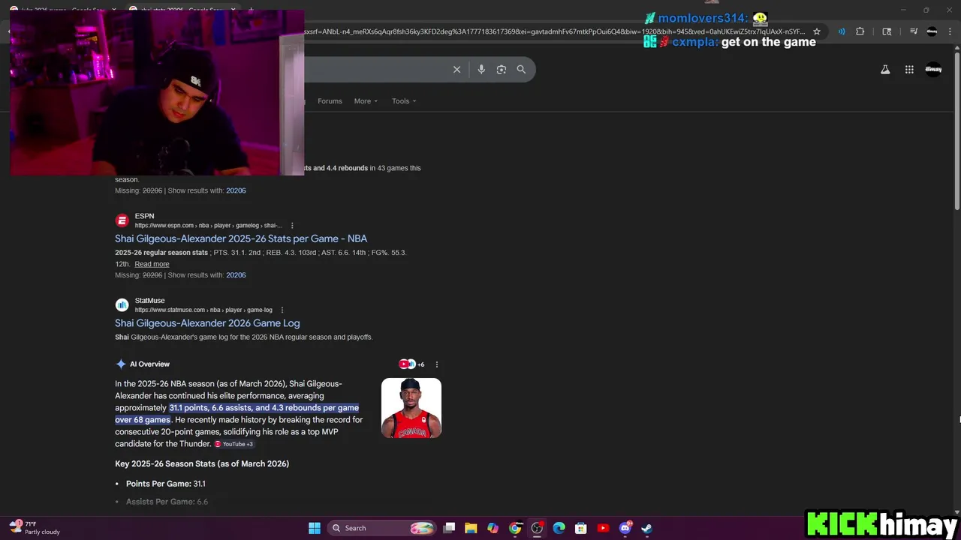Clear the Google search box with the X
Screen dimensions: 961x540
(x=456, y=69)
